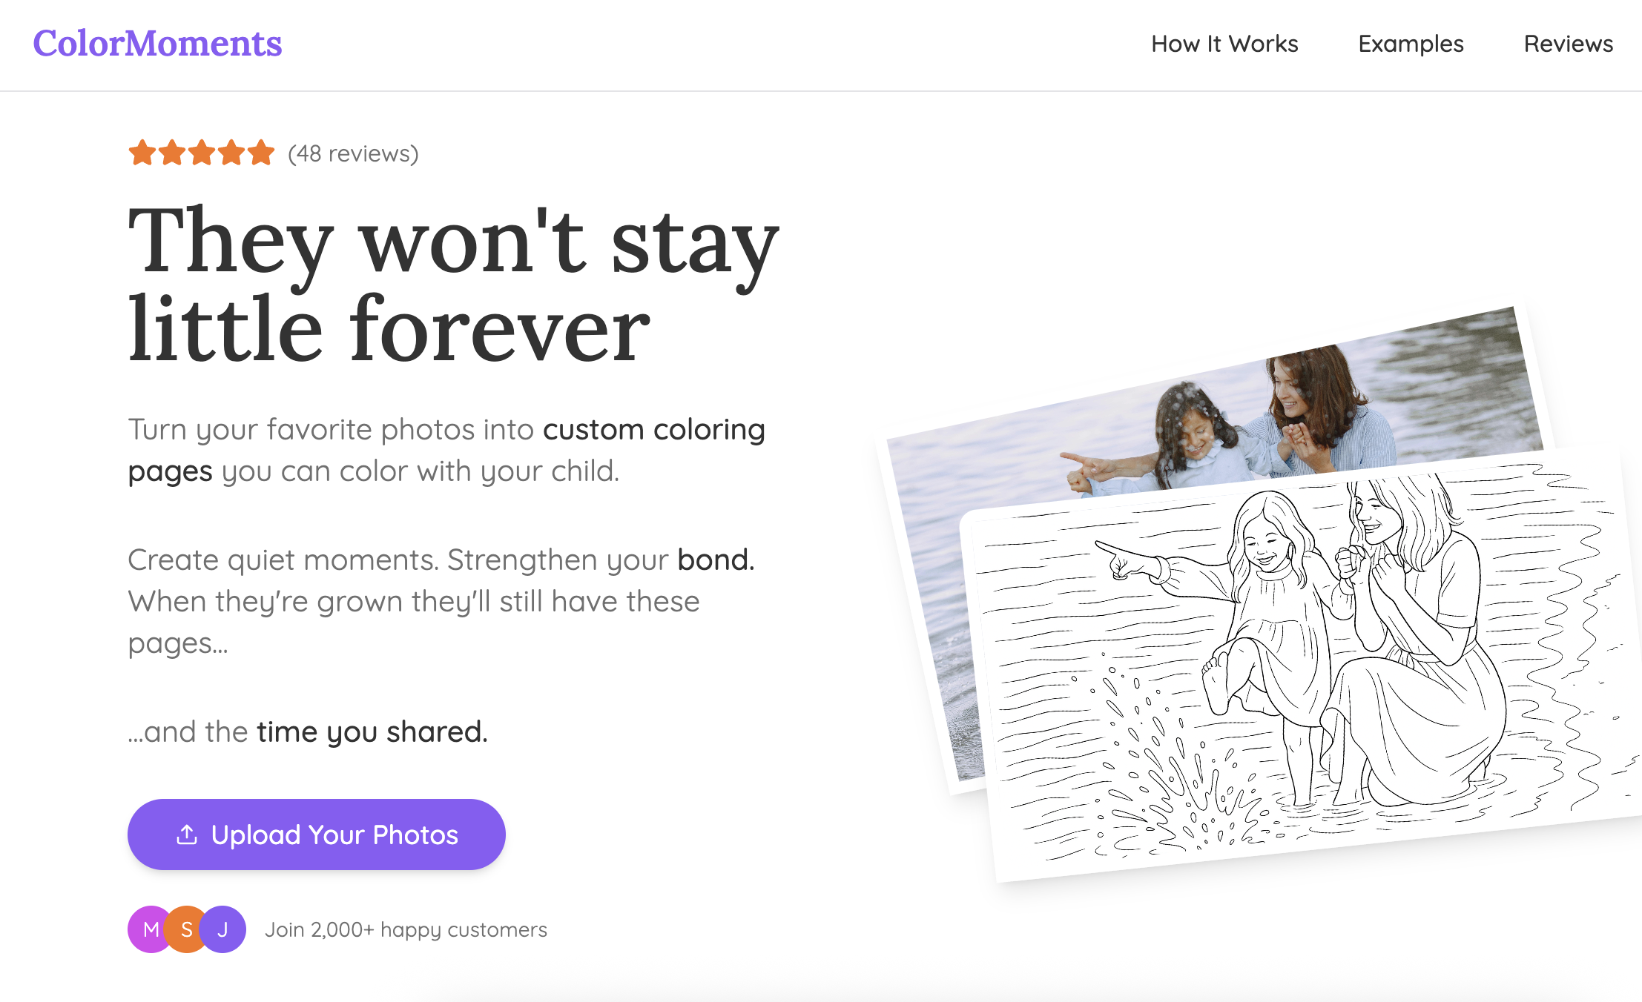The height and width of the screenshot is (1002, 1642).
Task: Click the second orange rating star
Action: pyautogui.click(x=172, y=153)
